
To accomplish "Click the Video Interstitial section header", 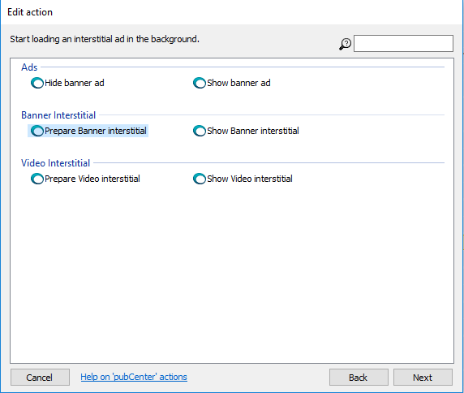I will pos(55,163).
